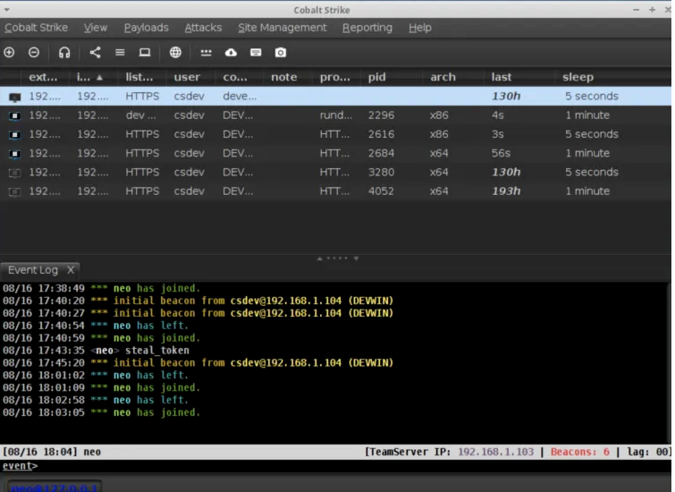Click up arrow on the pane splitter
The image size is (675, 492).
click(x=319, y=259)
